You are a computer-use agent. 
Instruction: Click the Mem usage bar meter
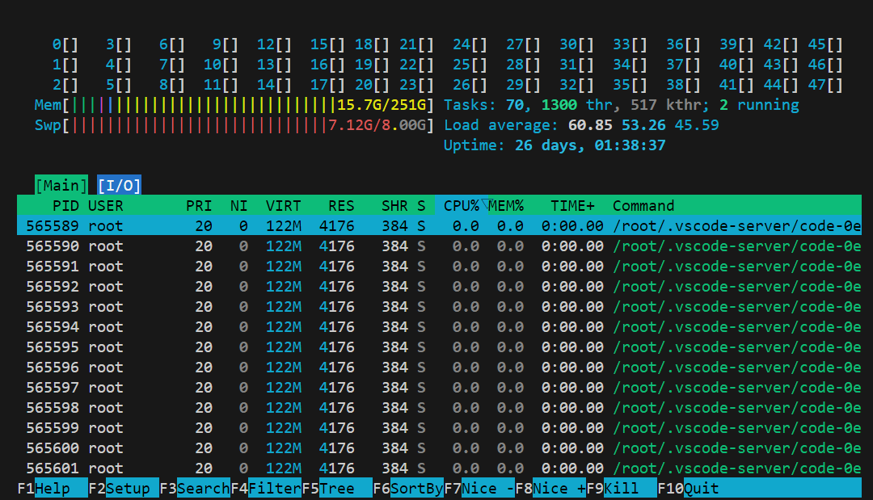[x=234, y=104]
